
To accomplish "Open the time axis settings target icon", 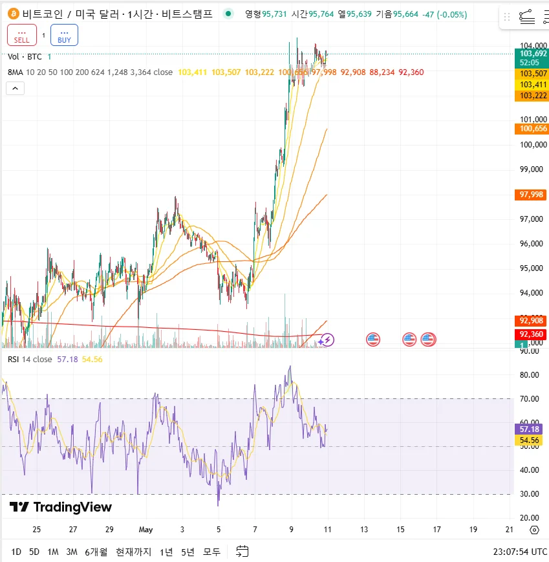I will (534, 530).
